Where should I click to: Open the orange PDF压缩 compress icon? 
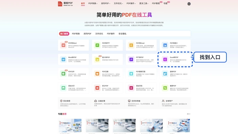point(97,74)
